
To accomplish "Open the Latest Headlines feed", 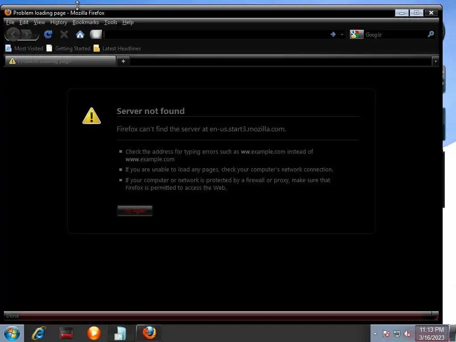I will (x=118, y=49).
